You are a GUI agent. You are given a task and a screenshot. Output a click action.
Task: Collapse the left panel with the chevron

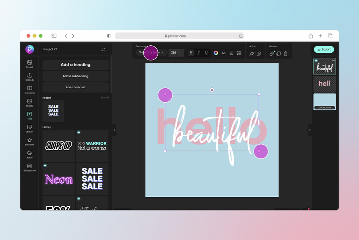(x=114, y=130)
